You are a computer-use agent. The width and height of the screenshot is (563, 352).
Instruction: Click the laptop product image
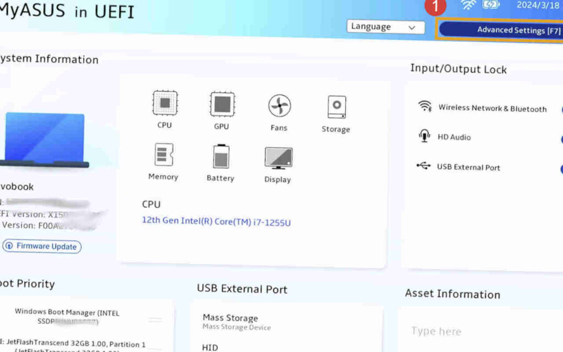[x=45, y=140]
